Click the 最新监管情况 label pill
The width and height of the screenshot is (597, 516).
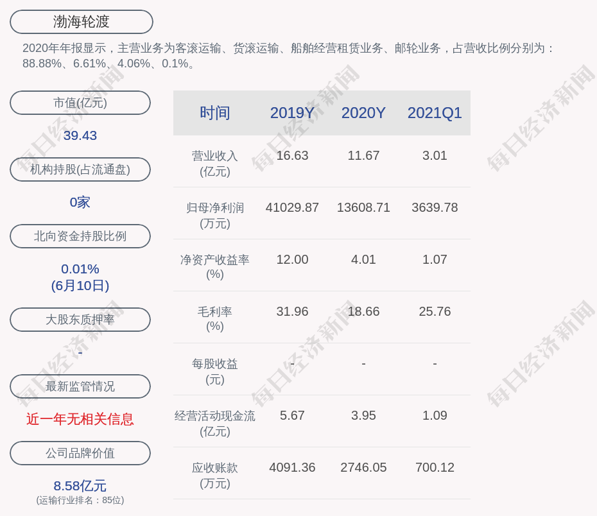(x=80, y=386)
